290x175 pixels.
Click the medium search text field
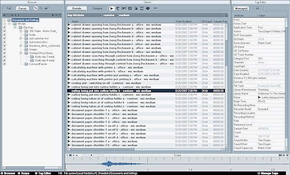click(x=171, y=15)
